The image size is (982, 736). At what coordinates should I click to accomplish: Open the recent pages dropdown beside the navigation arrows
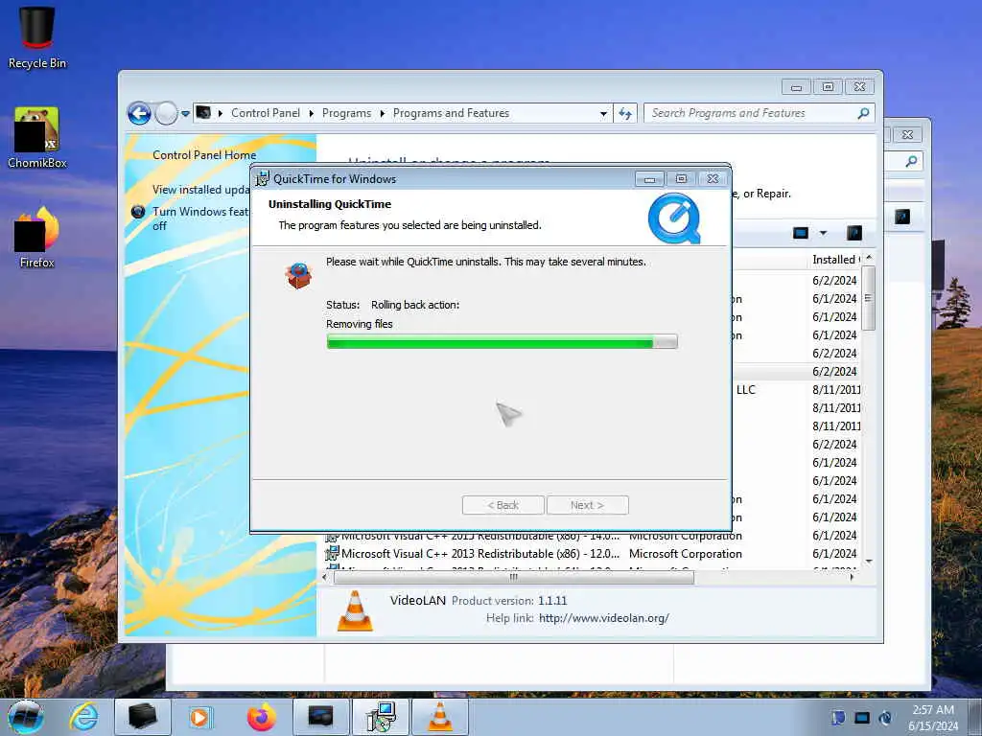click(x=185, y=114)
